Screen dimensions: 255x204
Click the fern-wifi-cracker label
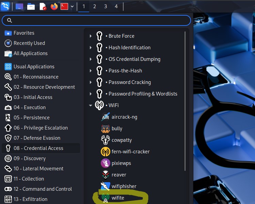tap(131, 152)
